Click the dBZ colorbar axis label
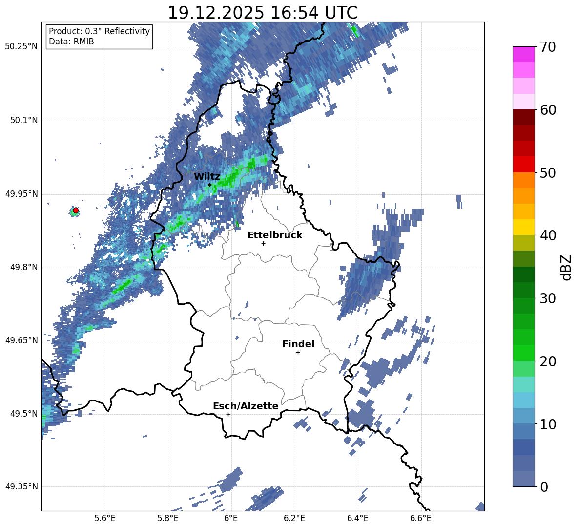This screenshot has width=578, height=528. (567, 267)
